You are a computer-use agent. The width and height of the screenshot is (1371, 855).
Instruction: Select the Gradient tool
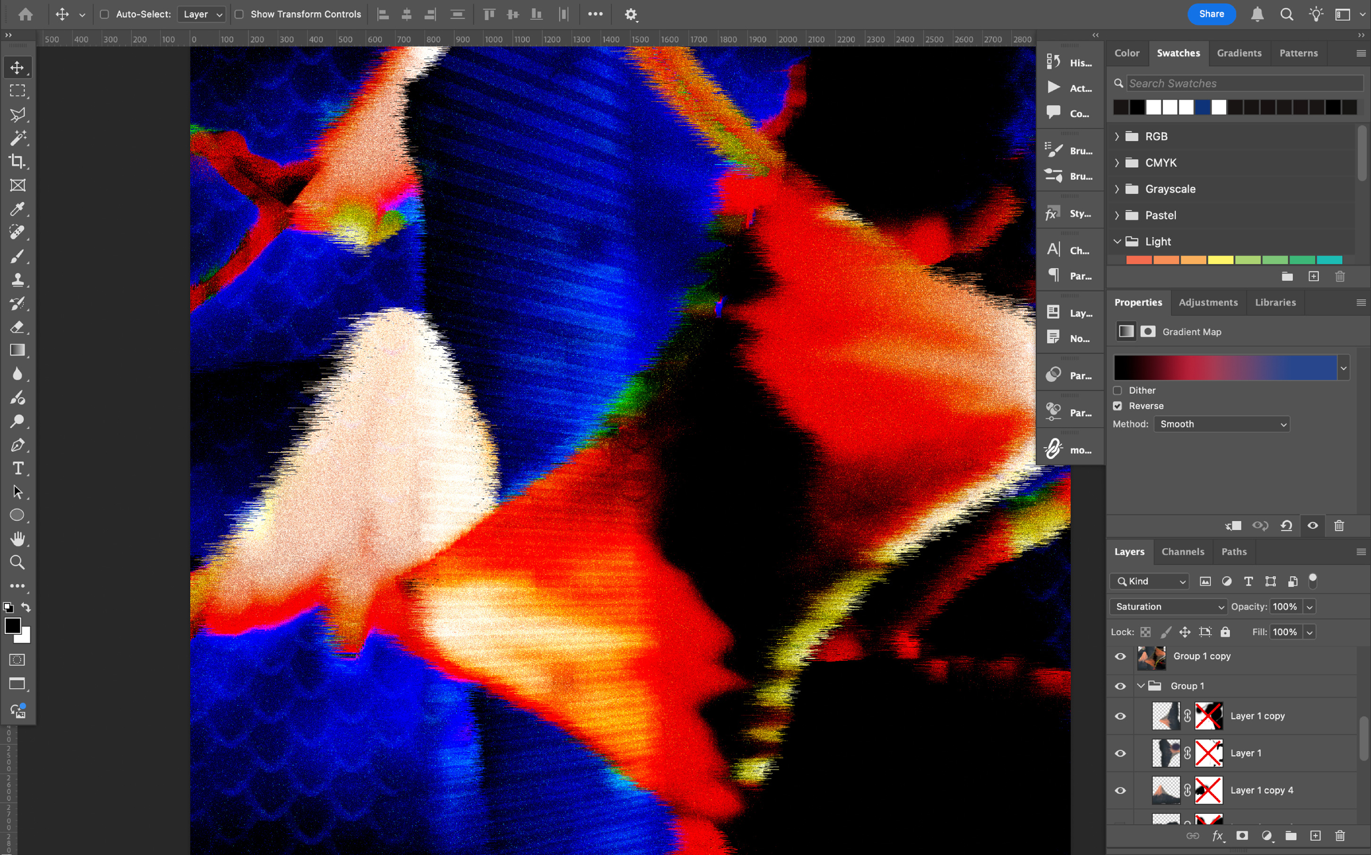(17, 350)
